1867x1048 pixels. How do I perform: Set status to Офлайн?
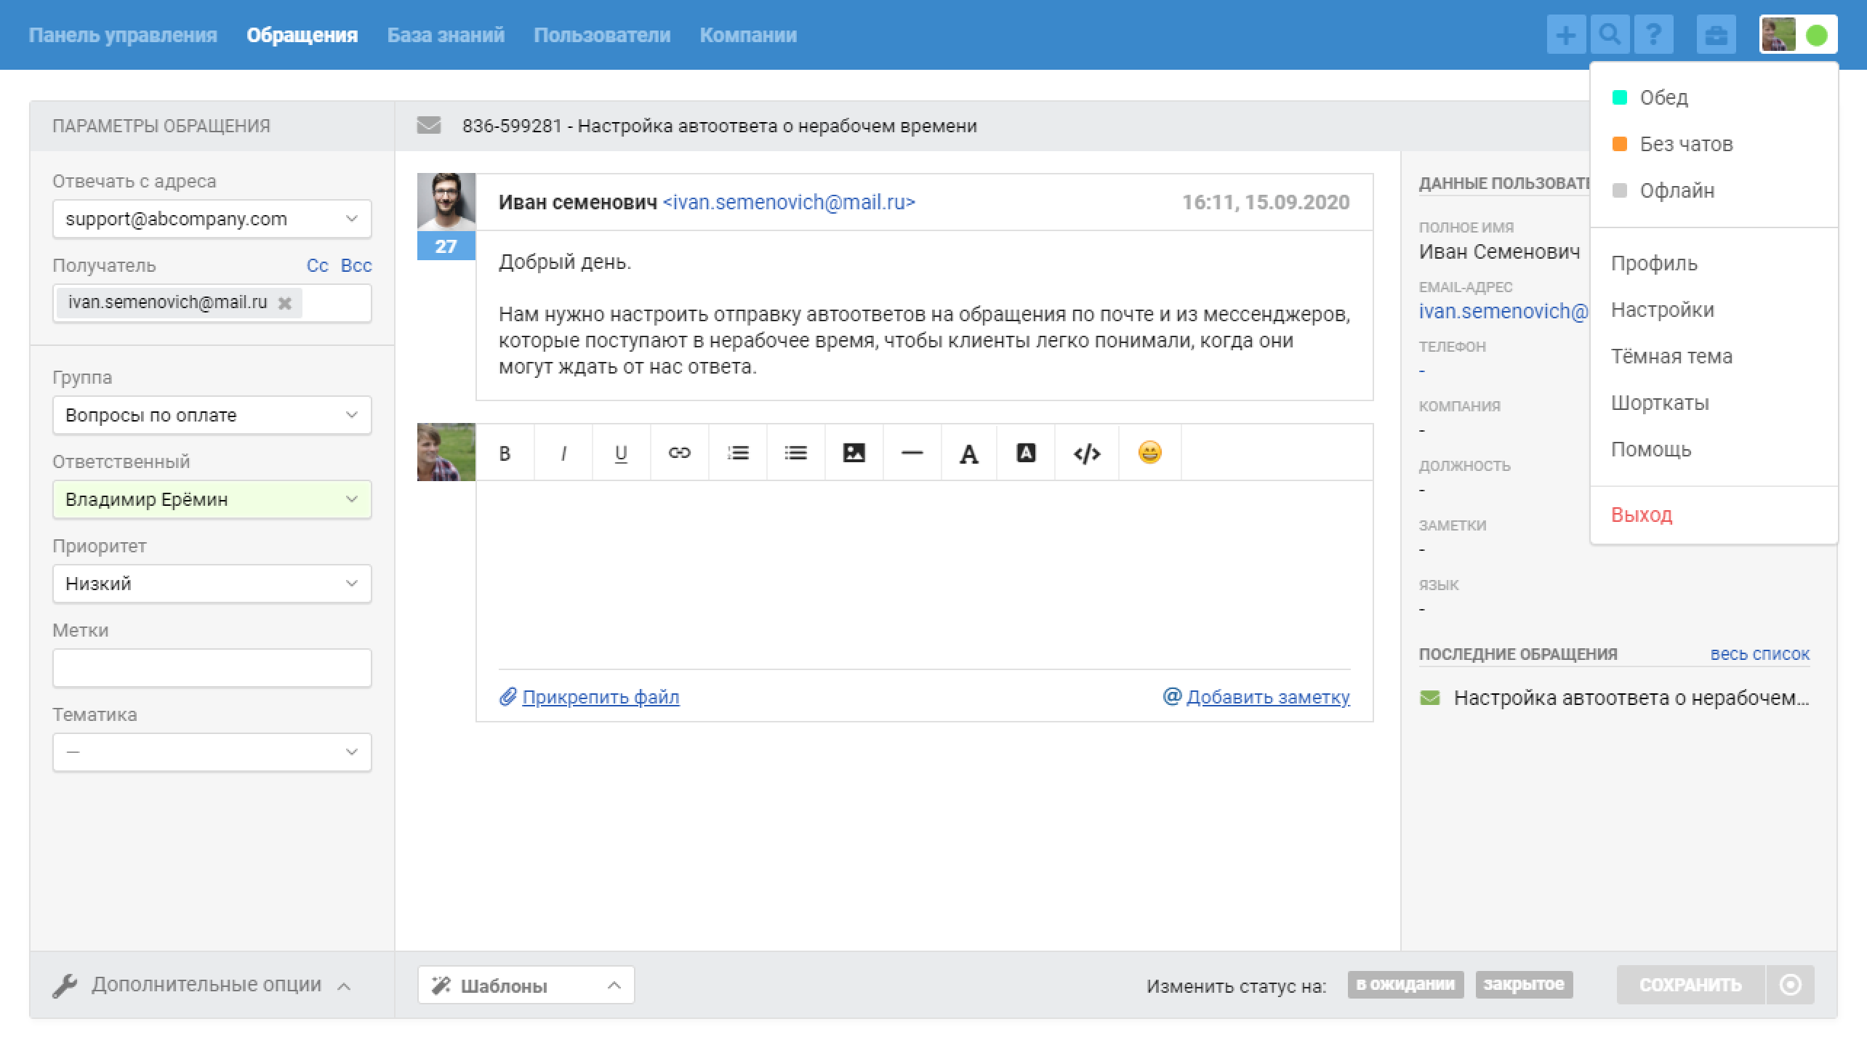click(1714, 190)
